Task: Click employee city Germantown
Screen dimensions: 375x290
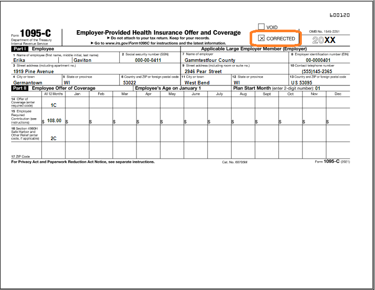Action: 28,83
